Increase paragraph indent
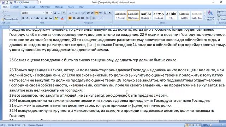 click(x=92, y=13)
